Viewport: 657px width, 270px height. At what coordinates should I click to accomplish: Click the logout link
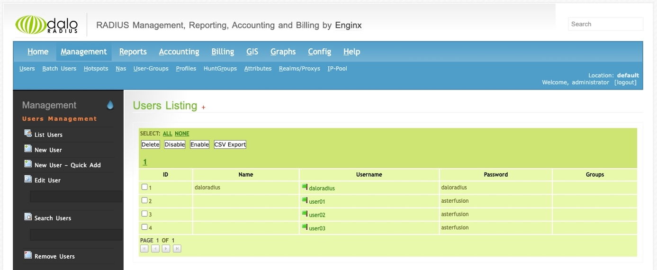(x=625, y=82)
